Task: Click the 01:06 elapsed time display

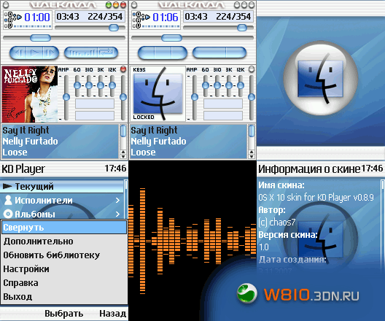Action: [x=166, y=18]
